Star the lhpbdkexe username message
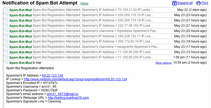 point(7,31)
